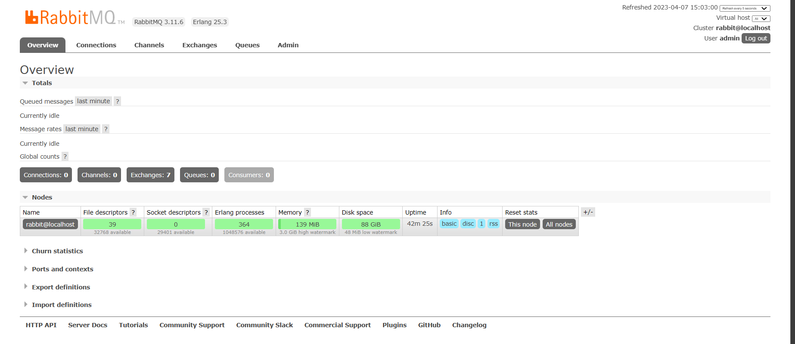Open help for Global counts
Screen dimensions: 795x344
click(x=65, y=157)
